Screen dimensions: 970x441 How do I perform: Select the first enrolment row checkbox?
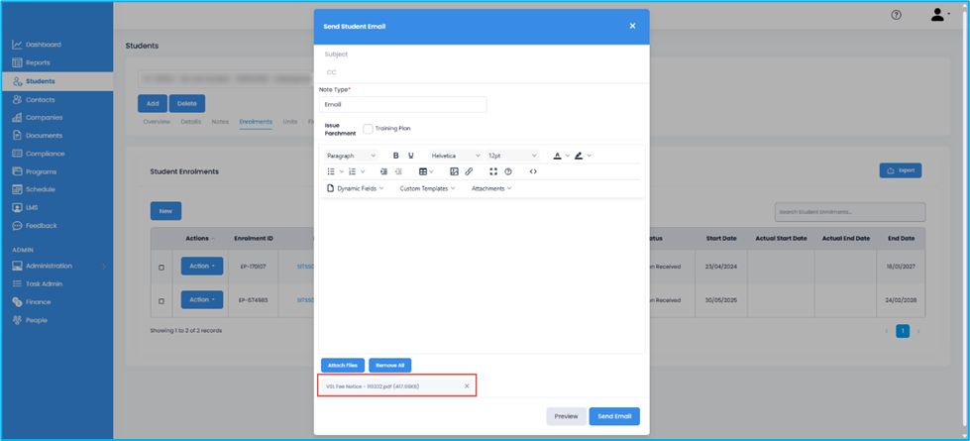point(162,267)
